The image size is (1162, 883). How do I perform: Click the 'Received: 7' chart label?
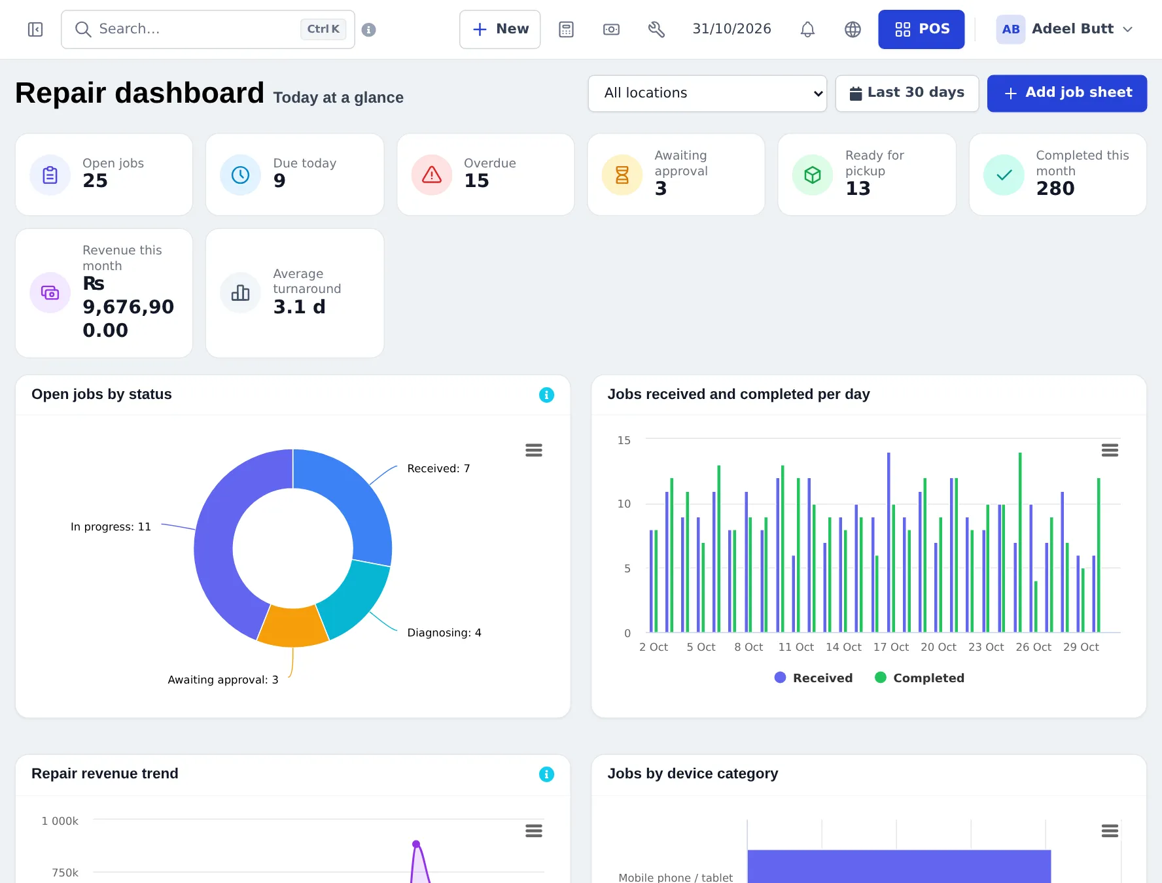[x=438, y=468]
